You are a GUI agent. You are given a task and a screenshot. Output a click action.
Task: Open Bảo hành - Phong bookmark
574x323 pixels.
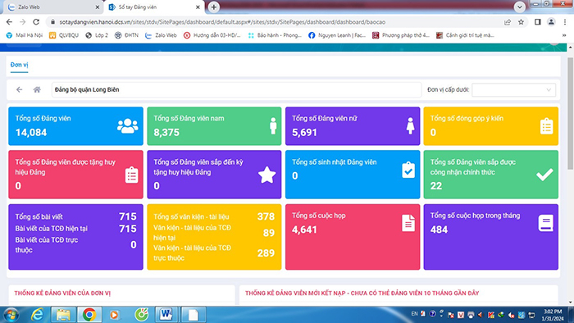tap(275, 35)
